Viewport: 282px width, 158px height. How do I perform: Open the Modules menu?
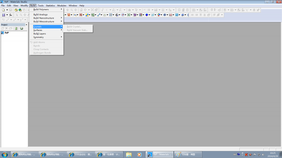pos(62,6)
